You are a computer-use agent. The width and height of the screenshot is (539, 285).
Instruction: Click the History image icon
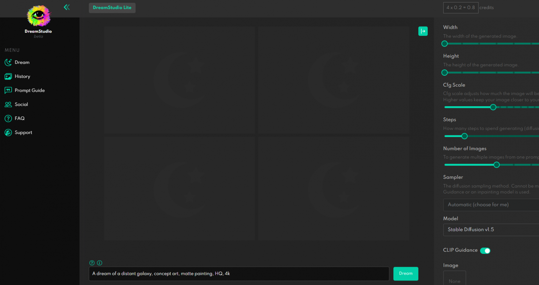pyautogui.click(x=8, y=76)
